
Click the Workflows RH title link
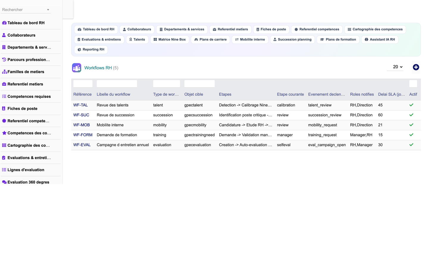[98, 68]
